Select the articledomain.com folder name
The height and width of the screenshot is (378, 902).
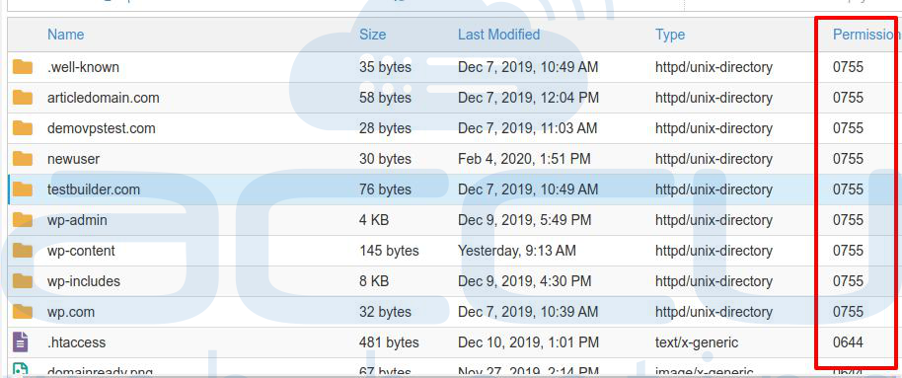pos(104,98)
